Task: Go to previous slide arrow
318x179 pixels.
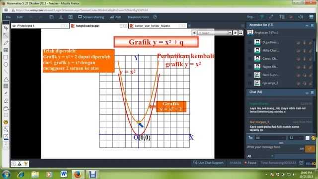Action: click(x=194, y=33)
